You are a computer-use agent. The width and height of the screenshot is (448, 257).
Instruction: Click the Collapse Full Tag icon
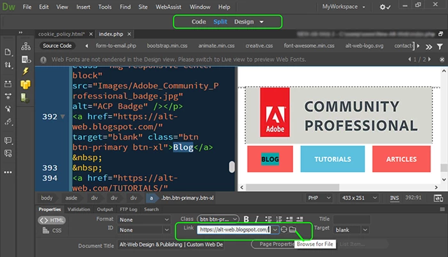click(x=8, y=84)
